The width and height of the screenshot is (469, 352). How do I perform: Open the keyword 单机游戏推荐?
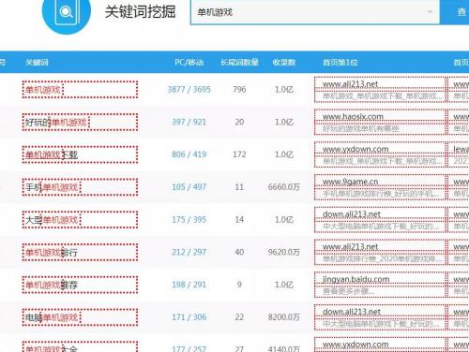click(x=52, y=285)
